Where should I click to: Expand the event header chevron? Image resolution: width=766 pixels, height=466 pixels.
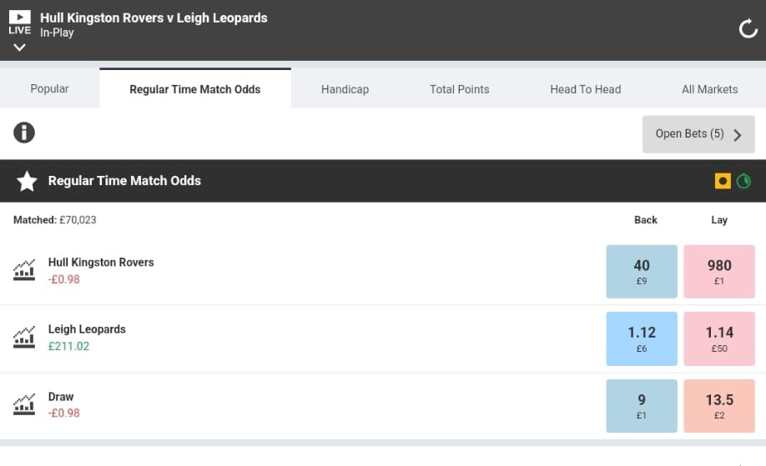tap(19, 48)
